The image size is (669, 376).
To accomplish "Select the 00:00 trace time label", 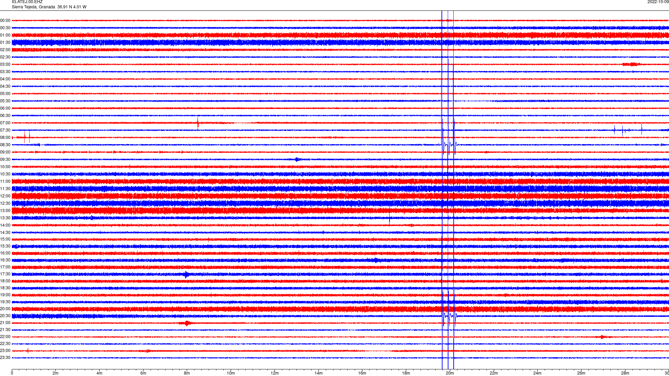I will click(x=5, y=21).
